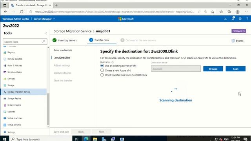This screenshot has width=251, height=141.
Task: Open the Storage tool
Action: 11,85
